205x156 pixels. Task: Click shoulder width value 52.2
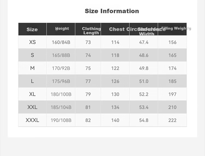144,94
